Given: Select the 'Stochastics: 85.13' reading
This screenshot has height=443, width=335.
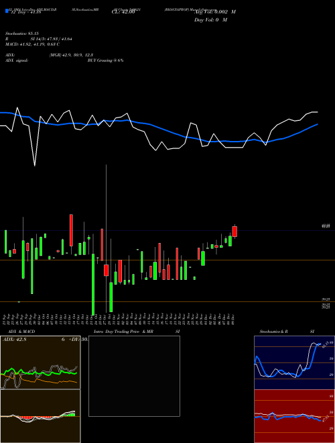Looking at the screenshot, I should (x=22, y=34).
